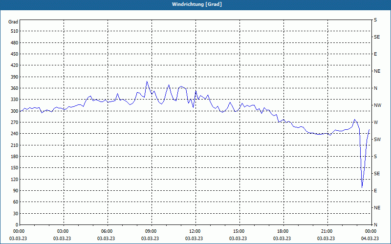
Task: Select the 180 y-axis label
Action: [x=15, y=157]
